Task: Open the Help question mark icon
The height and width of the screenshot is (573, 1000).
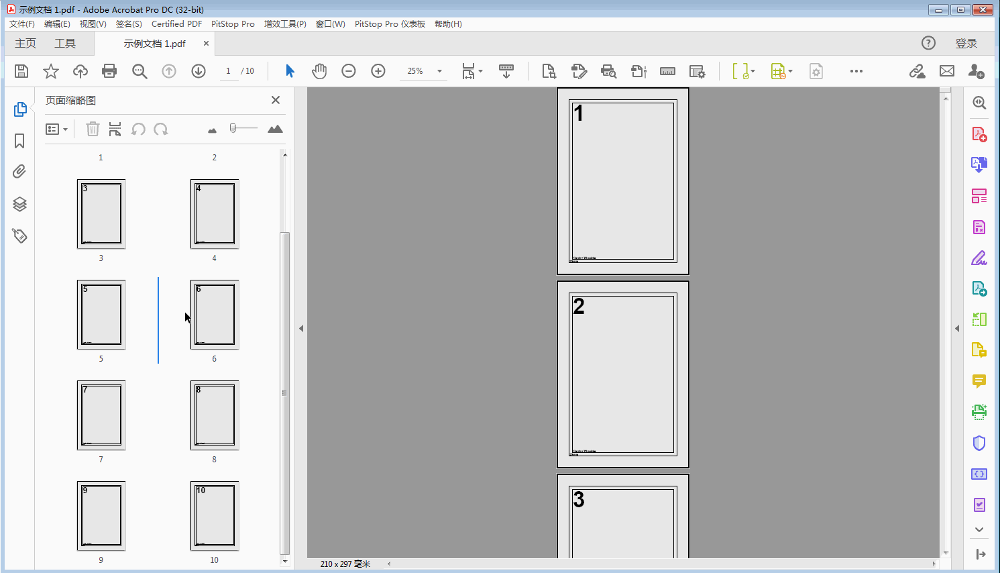Action: [928, 43]
